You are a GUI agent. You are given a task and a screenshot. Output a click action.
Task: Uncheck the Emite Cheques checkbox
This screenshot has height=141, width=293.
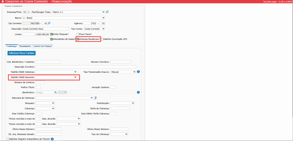pos(52,34)
